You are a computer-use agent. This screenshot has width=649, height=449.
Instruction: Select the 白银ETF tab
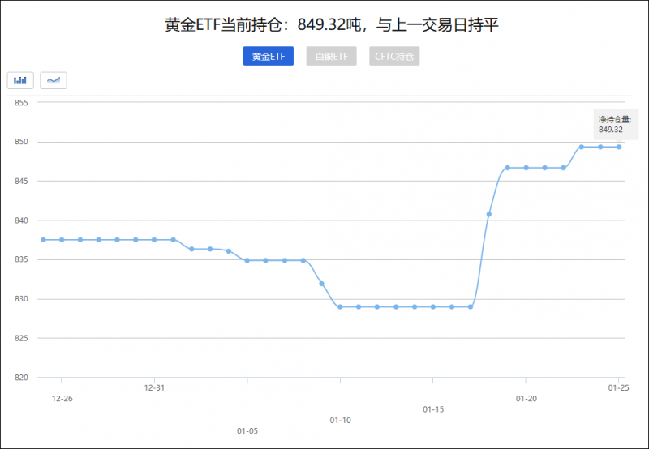(x=331, y=56)
